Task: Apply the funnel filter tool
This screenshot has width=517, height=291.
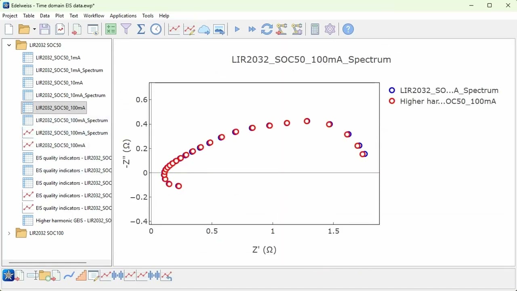Action: pos(126,29)
